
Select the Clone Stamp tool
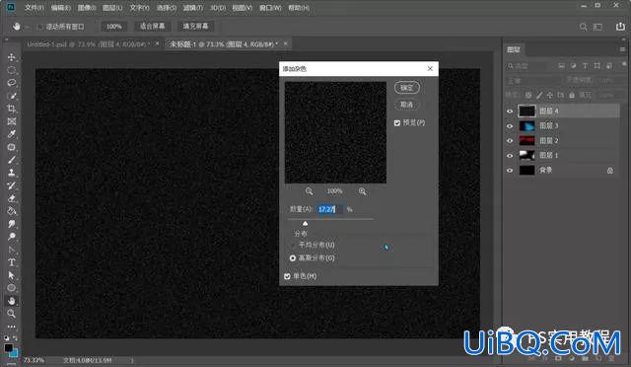point(11,173)
